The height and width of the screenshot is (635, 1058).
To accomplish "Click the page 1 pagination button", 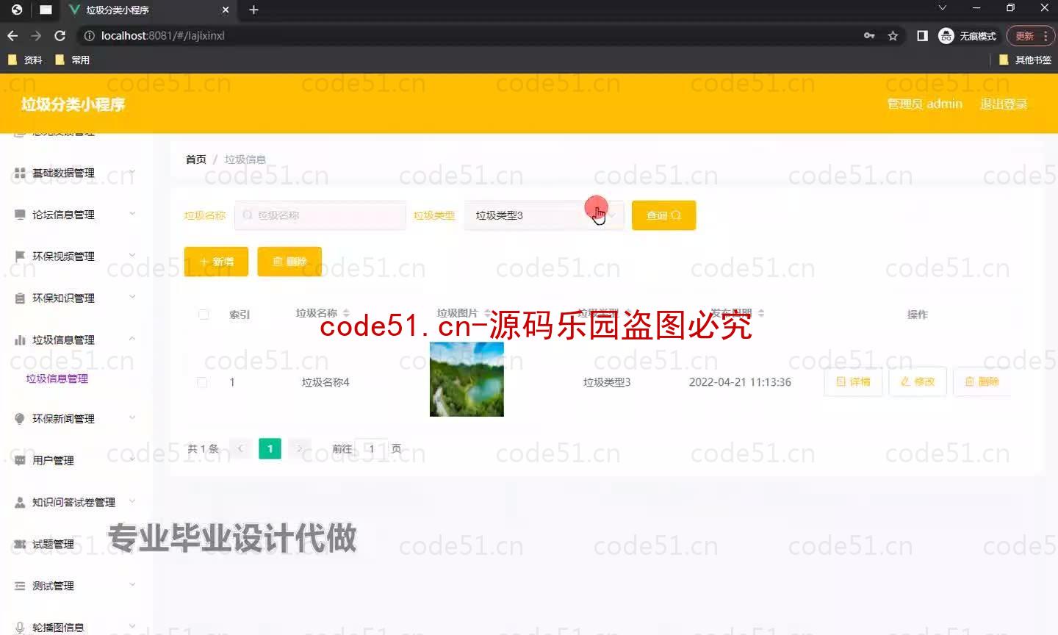I will point(270,448).
